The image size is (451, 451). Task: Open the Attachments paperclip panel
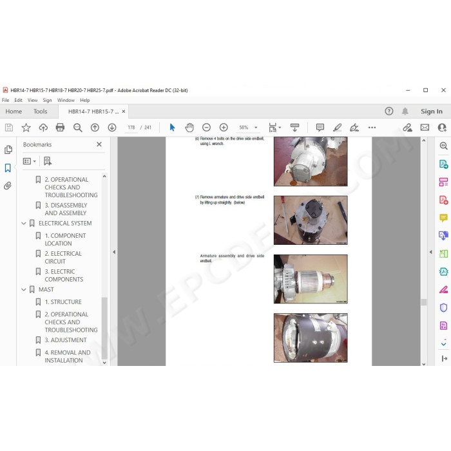pos(8,186)
